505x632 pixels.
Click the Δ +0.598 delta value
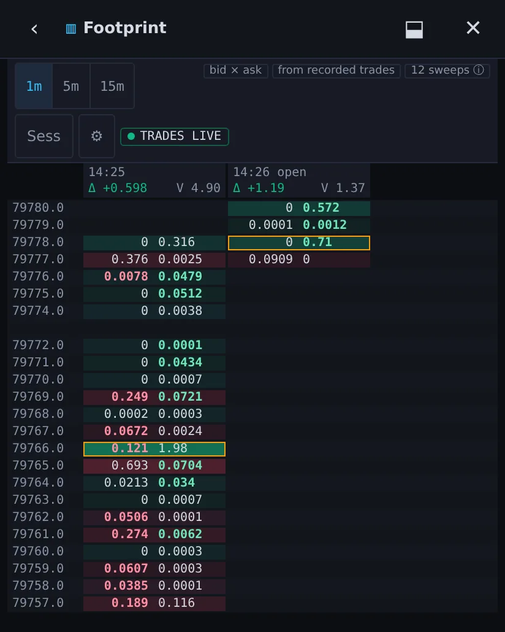click(x=118, y=188)
